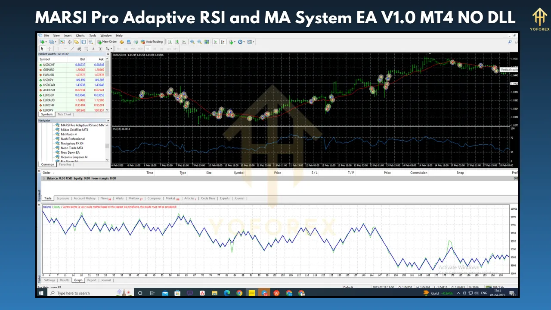Open the Charts menu

80,35
